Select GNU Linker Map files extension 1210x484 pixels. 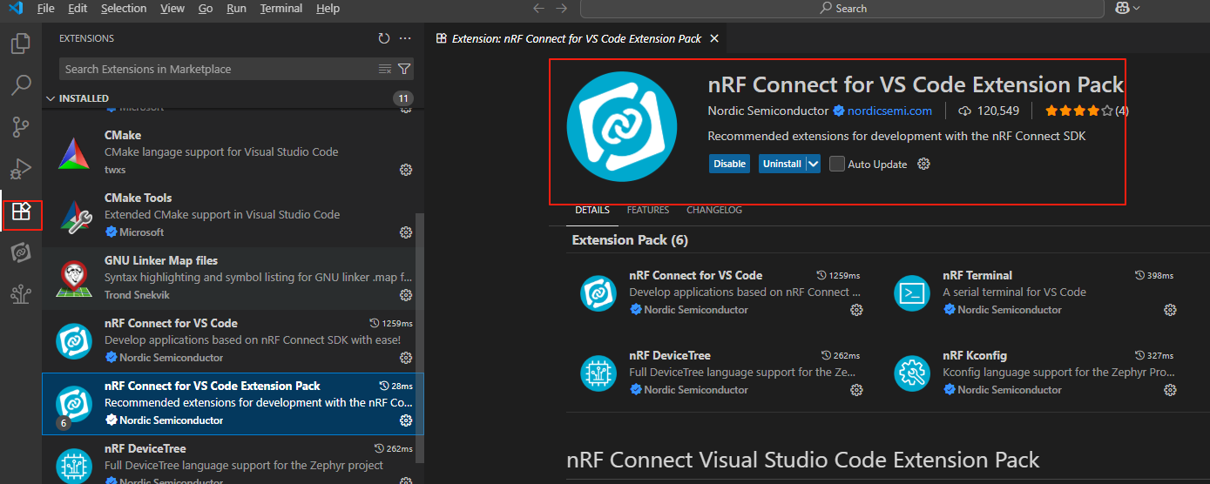(x=233, y=279)
